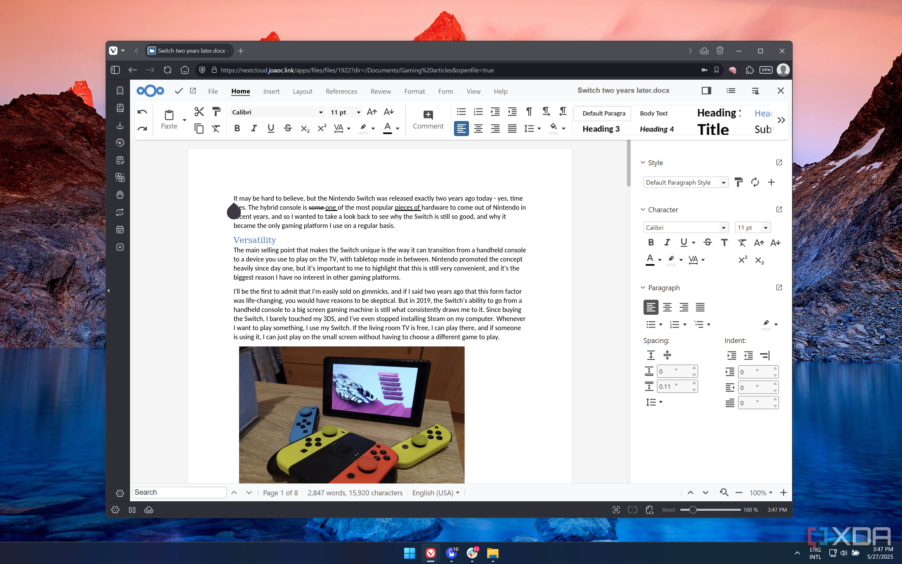Screen dimensions: 902x564
Task: Switch to the View tab
Action: pyautogui.click(x=473, y=92)
